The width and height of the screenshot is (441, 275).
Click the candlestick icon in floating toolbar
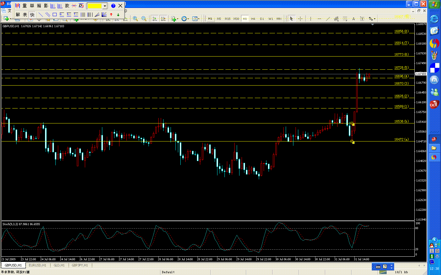tap(17, 6)
